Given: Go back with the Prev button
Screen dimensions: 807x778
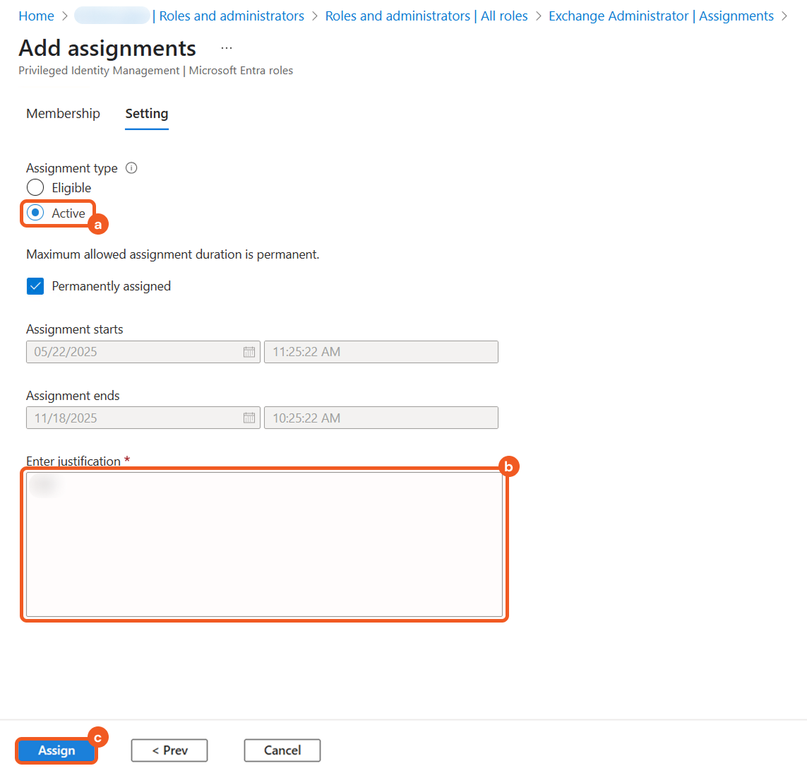Looking at the screenshot, I should coord(169,750).
